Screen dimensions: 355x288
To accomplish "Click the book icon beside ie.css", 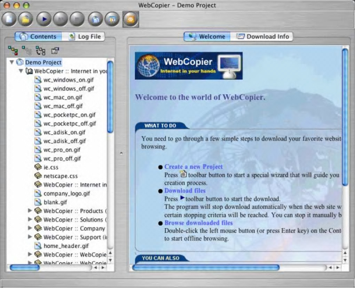I will coord(38,167).
